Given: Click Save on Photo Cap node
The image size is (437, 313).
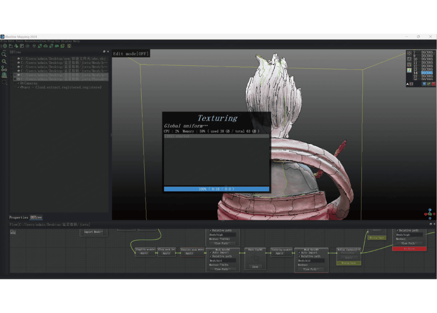Looking at the screenshot, I should [255, 267].
